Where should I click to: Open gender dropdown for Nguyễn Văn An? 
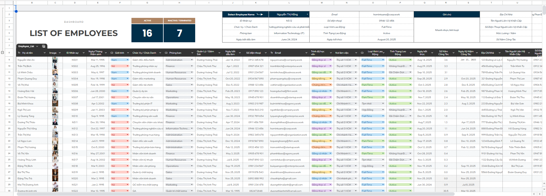click(127, 60)
